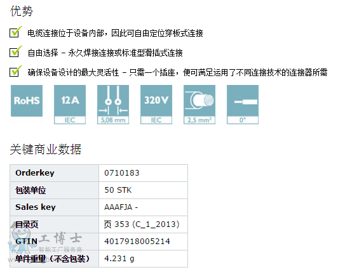The height and width of the screenshot is (272, 338).
Task: Click the 2,5 mm² wire cross-section icon
Action: click(x=199, y=105)
